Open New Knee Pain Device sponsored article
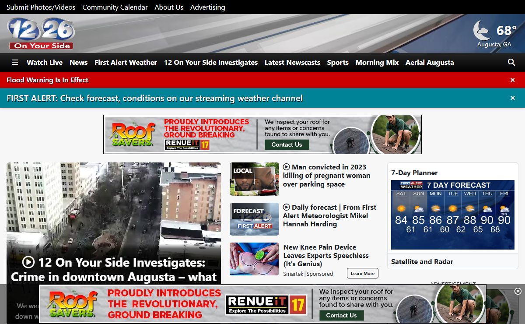Viewport: 525px width, 324px height. [x=326, y=256]
